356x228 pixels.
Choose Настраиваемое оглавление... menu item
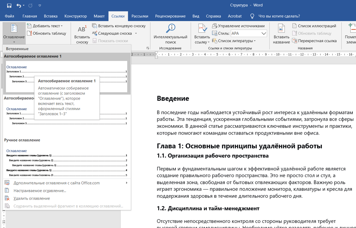point(66,191)
